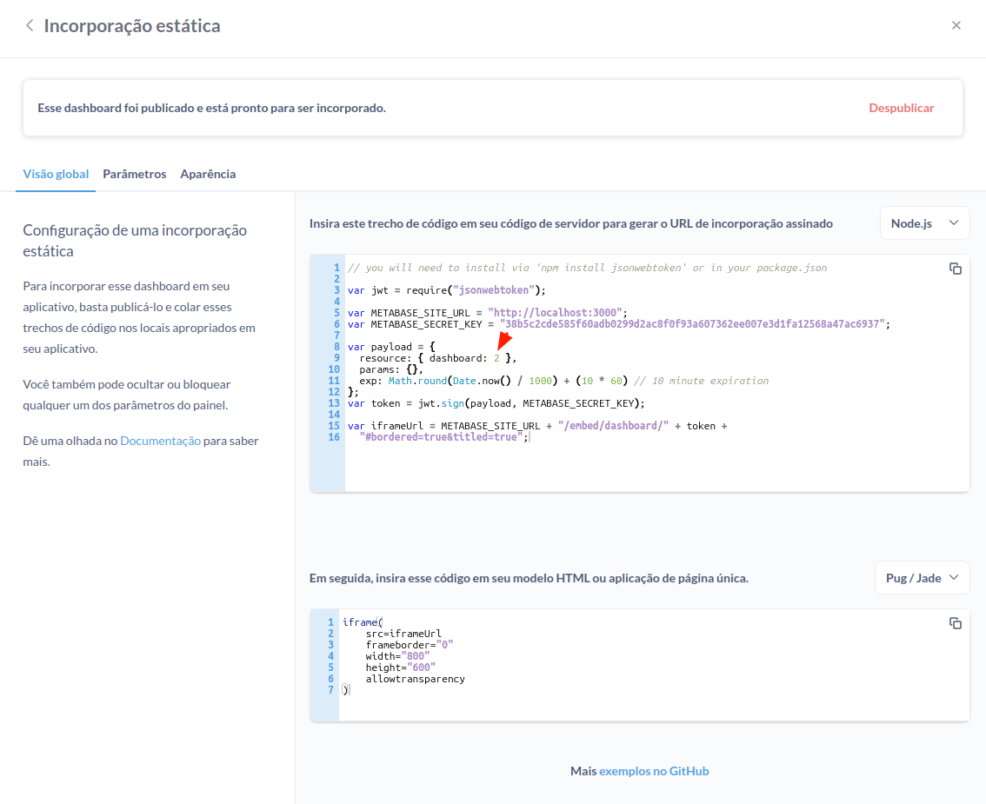The height and width of the screenshot is (804, 986).
Task: Click the height="600" line in iframe code
Action: point(401,668)
